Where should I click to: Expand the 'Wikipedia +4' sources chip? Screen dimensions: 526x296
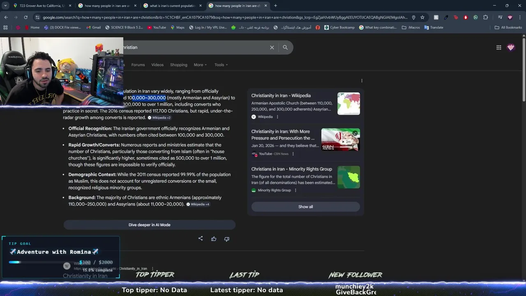point(198,204)
